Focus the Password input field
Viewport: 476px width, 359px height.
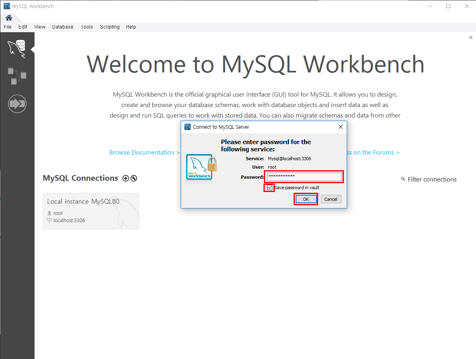point(304,176)
